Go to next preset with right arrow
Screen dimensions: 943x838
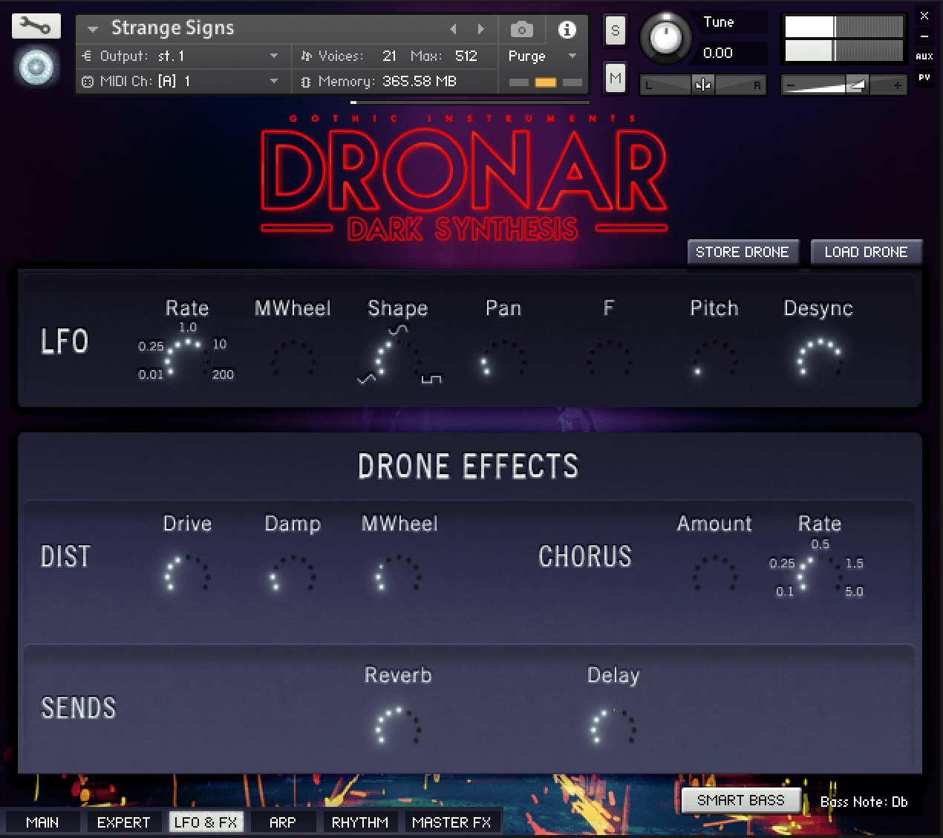[x=481, y=30]
